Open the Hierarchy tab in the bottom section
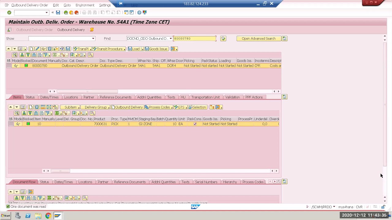The height and width of the screenshot is (220, 392). coord(230,182)
